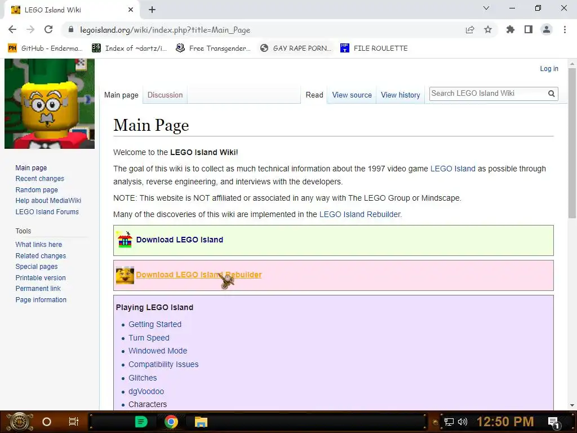
Task: Open the Glitches article
Action: 143,378
